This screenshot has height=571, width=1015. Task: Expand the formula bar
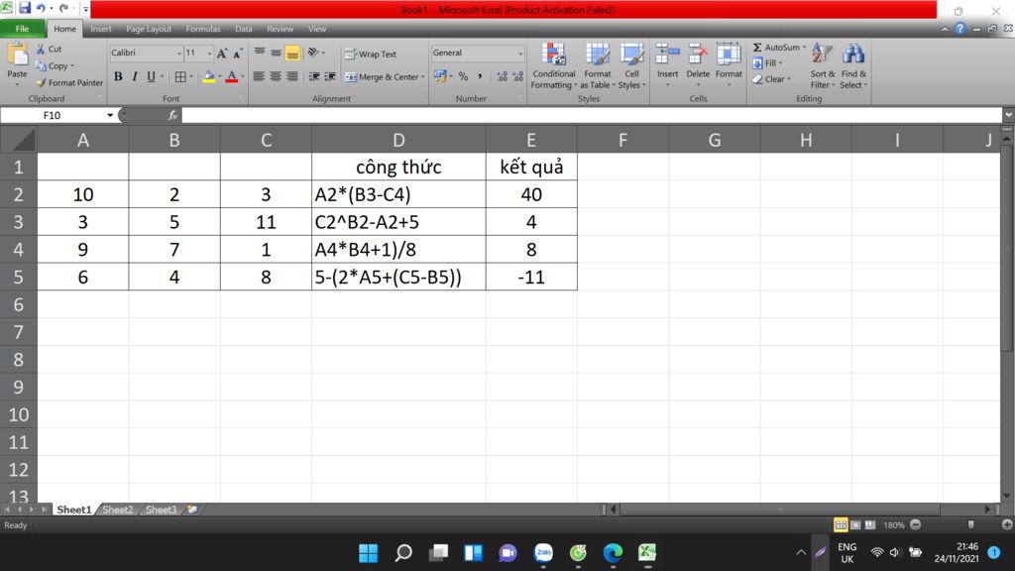tap(1008, 115)
